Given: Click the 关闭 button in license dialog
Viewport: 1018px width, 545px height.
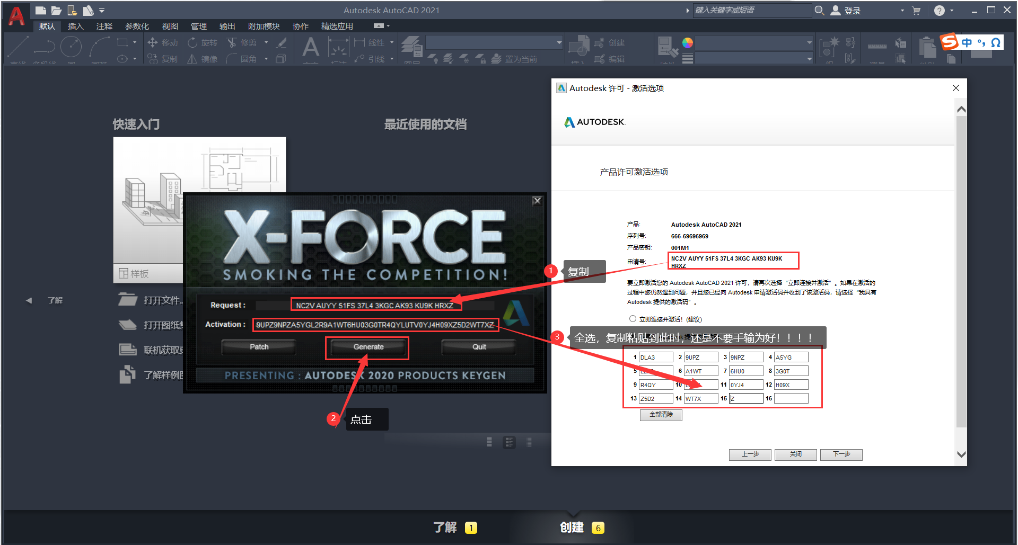Looking at the screenshot, I should 795,454.
